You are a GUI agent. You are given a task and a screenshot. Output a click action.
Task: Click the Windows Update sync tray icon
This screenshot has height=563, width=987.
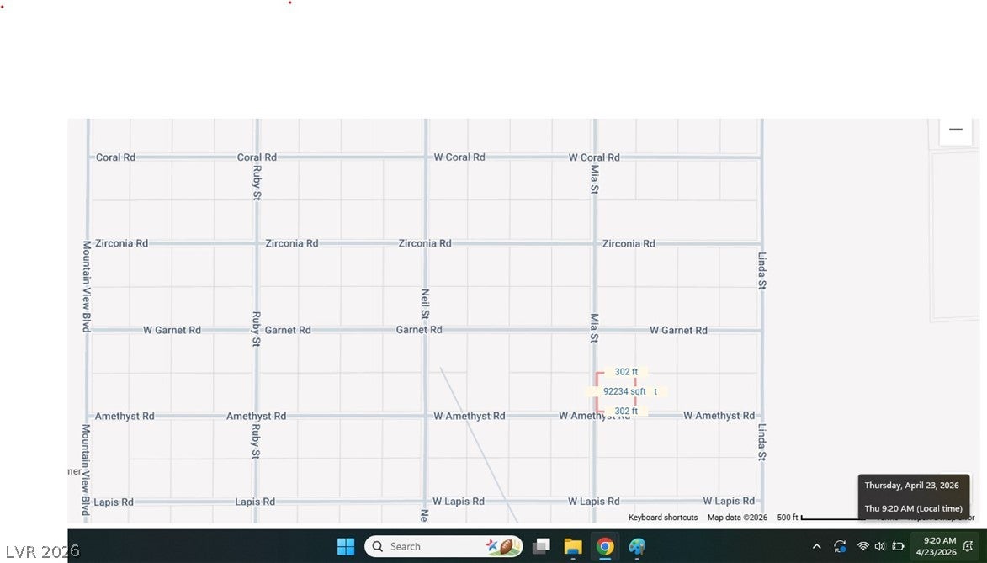840,546
